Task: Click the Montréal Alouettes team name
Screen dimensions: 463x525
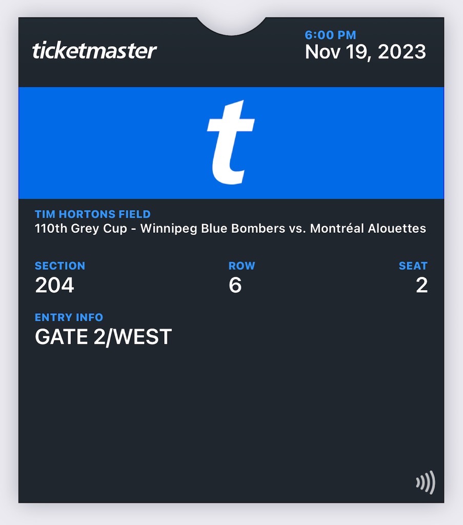Action: (x=368, y=229)
